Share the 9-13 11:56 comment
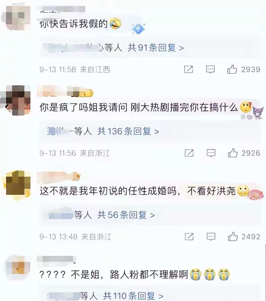This screenshot has width=266, height=301. [189, 153]
